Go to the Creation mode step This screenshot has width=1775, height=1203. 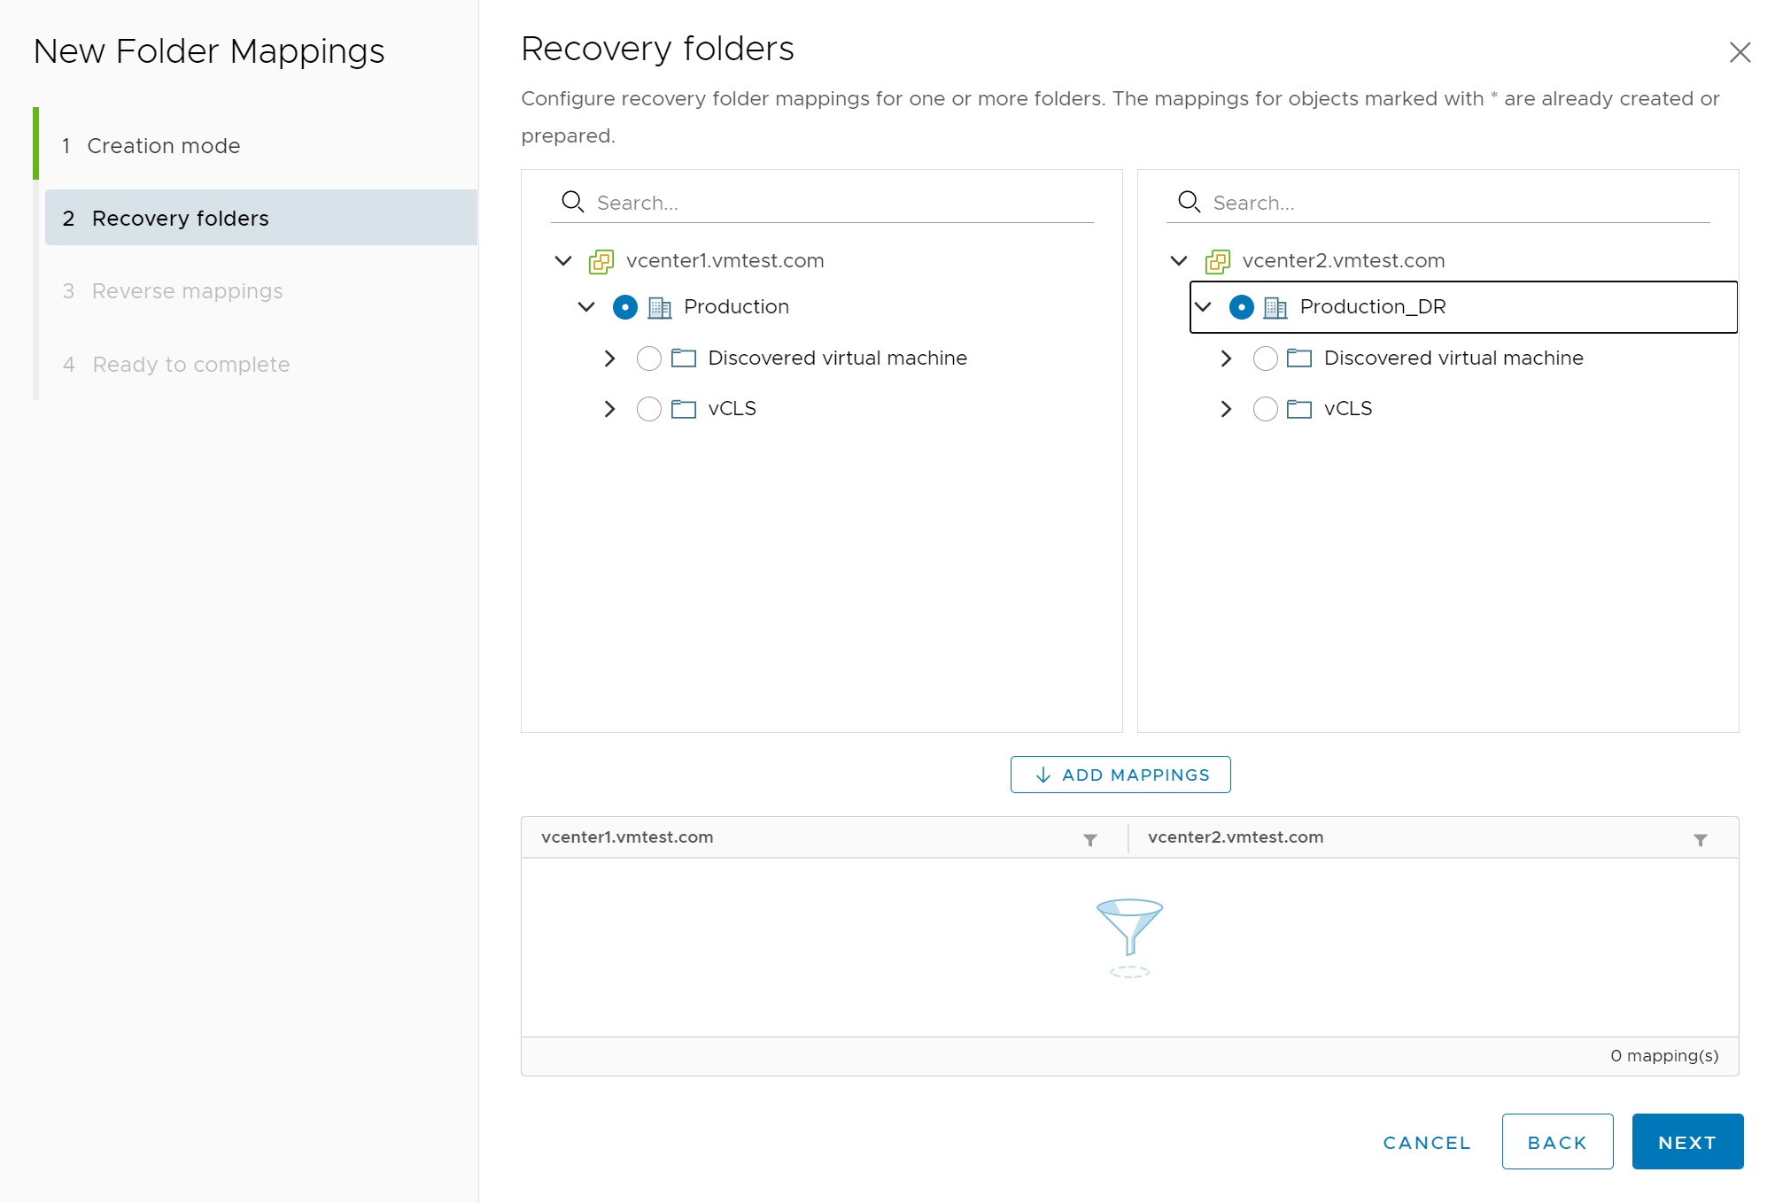point(164,146)
